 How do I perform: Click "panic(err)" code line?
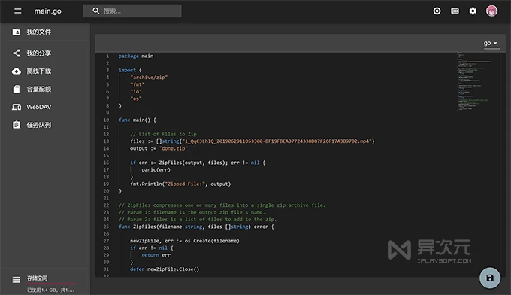[x=156, y=169]
